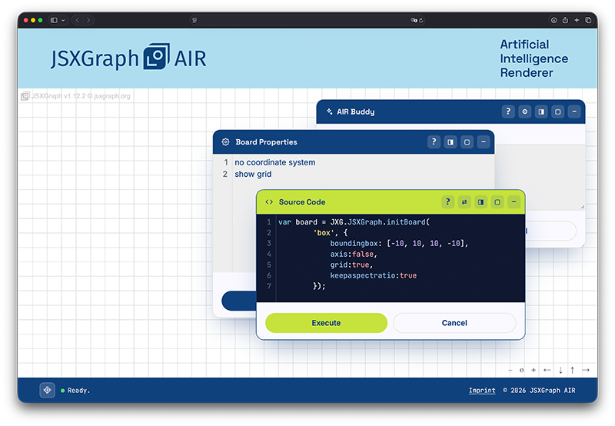Dock the Board Properties panel to side
The image size is (615, 426).
click(x=450, y=142)
